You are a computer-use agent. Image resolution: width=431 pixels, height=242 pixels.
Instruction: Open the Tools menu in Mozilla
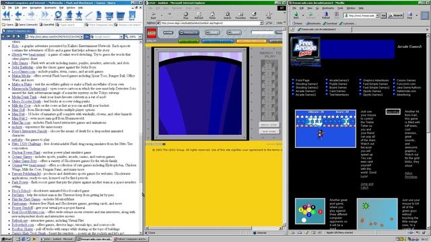coord(340,8)
